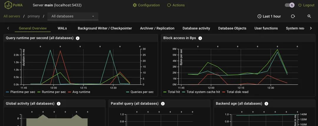This screenshot has width=318, height=126.
Task: Open the Configuration menu
Action: tap(146, 5)
